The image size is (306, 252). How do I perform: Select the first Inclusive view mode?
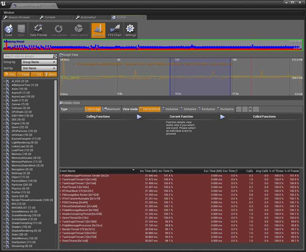[x=170, y=109]
